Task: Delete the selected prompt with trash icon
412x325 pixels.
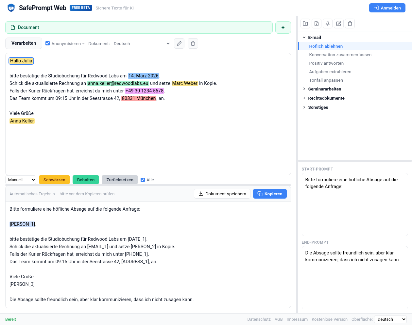Action: (350, 24)
